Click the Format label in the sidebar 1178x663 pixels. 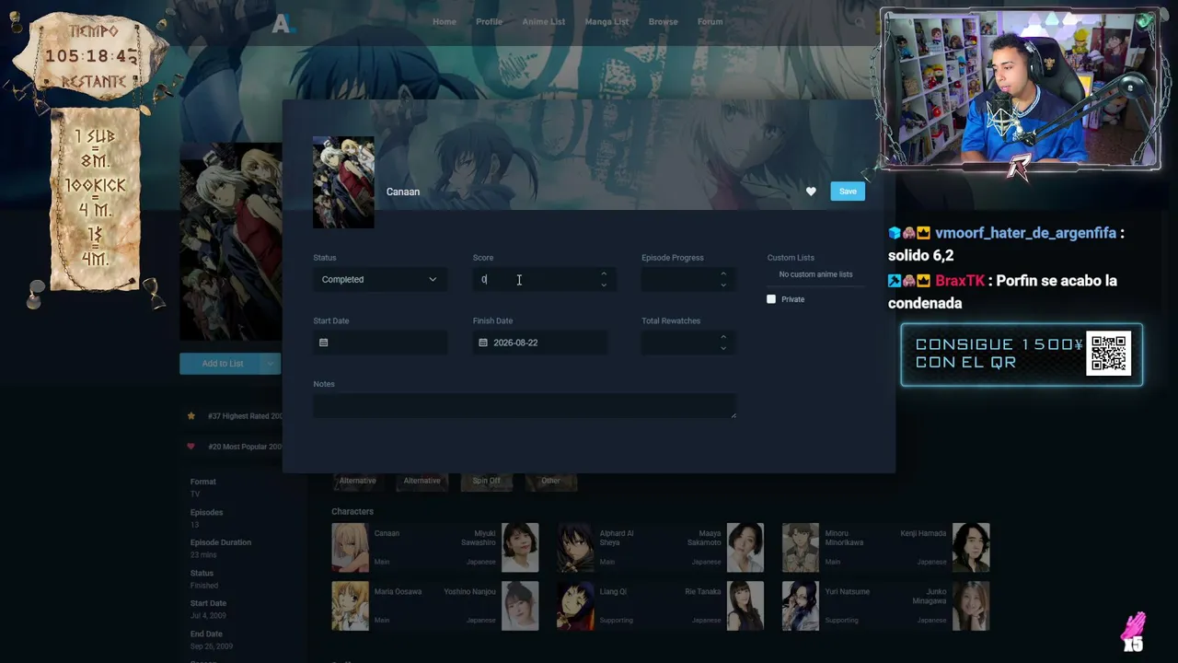click(x=203, y=482)
